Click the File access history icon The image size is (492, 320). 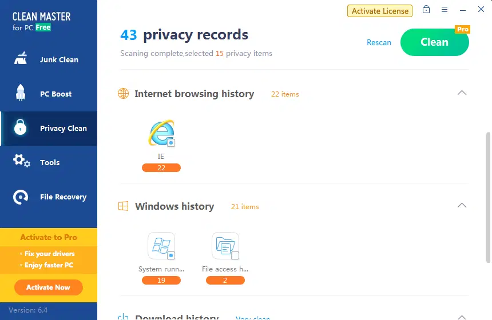(x=224, y=246)
